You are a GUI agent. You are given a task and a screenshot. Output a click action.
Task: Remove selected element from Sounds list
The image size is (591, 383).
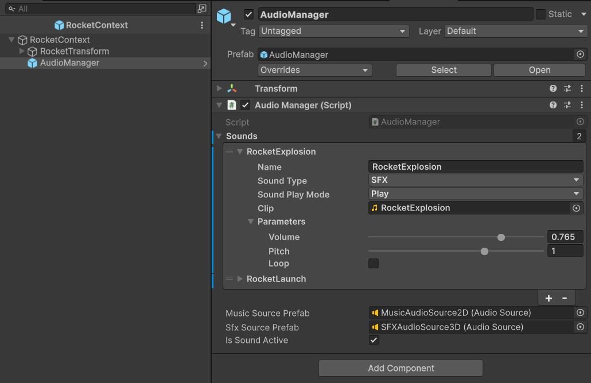[x=565, y=298]
